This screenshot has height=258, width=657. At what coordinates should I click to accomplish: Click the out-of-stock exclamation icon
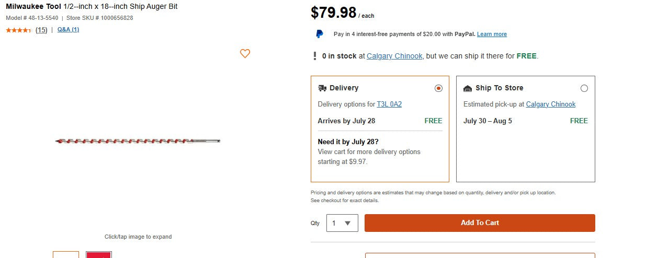tap(315, 56)
